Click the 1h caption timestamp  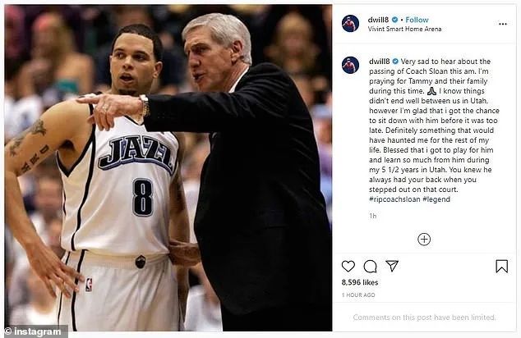pos(373,216)
